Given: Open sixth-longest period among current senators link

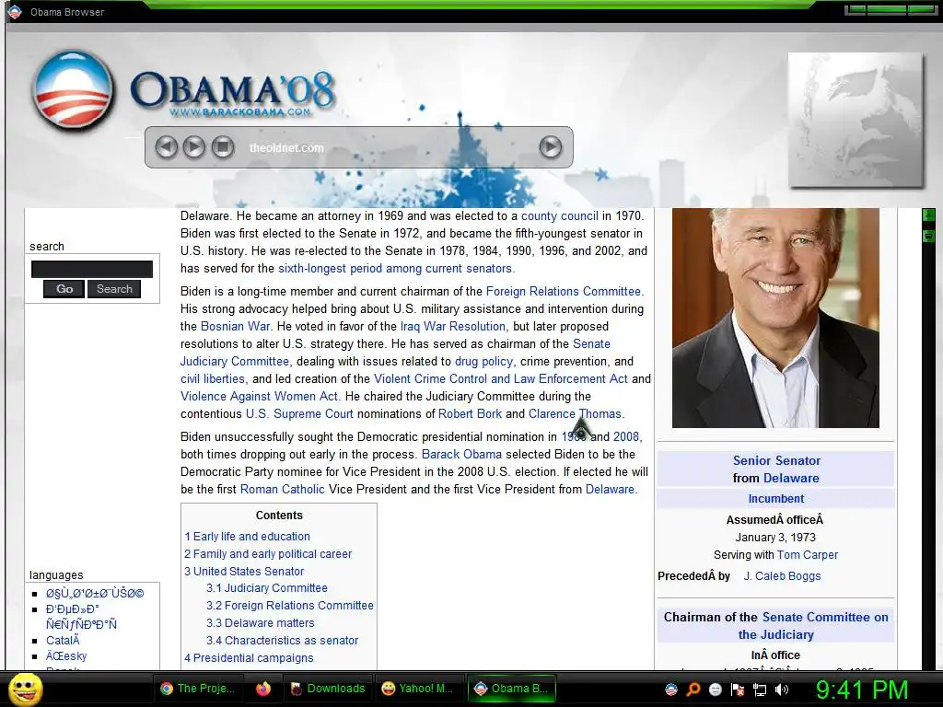Looking at the screenshot, I should [394, 268].
